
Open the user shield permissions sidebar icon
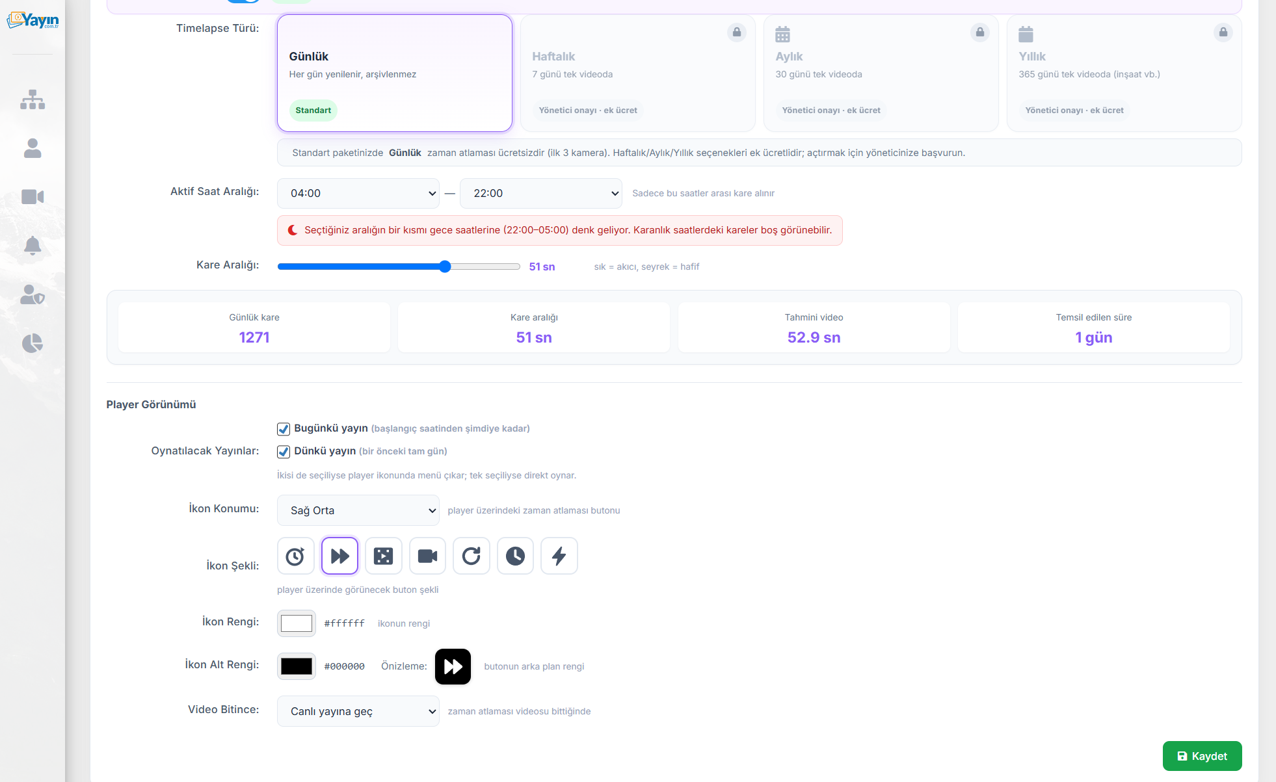click(x=33, y=294)
